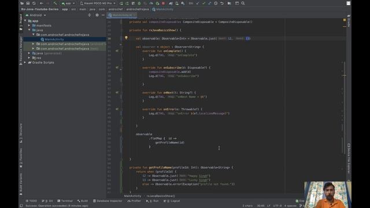
Task: Click the UTF-8 encoding status bar item
Action: pyautogui.click(x=277, y=206)
